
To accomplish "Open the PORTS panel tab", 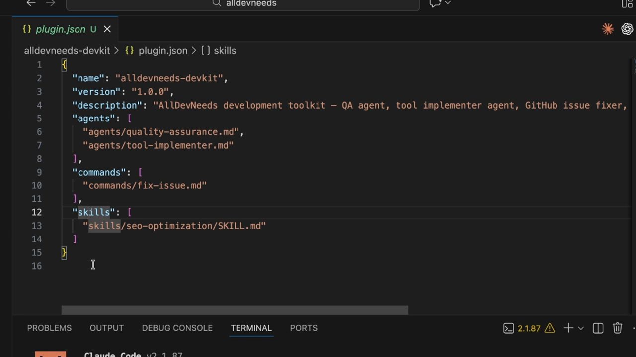I will (x=304, y=328).
